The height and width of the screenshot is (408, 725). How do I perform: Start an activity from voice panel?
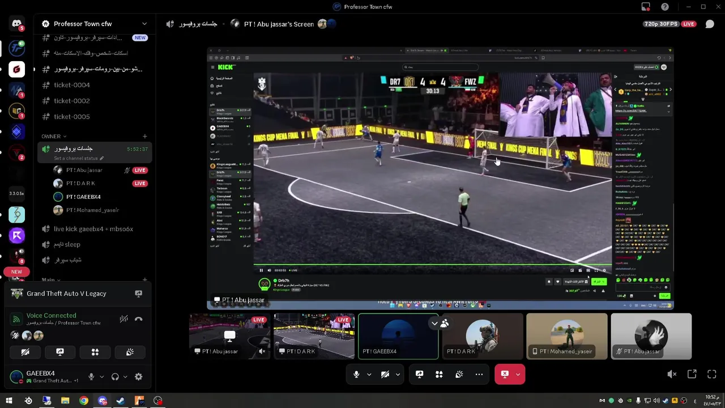tap(95, 352)
